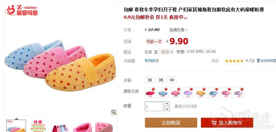Decrease quantity with the down arrow
The image size is (276, 132).
click(x=167, y=109)
